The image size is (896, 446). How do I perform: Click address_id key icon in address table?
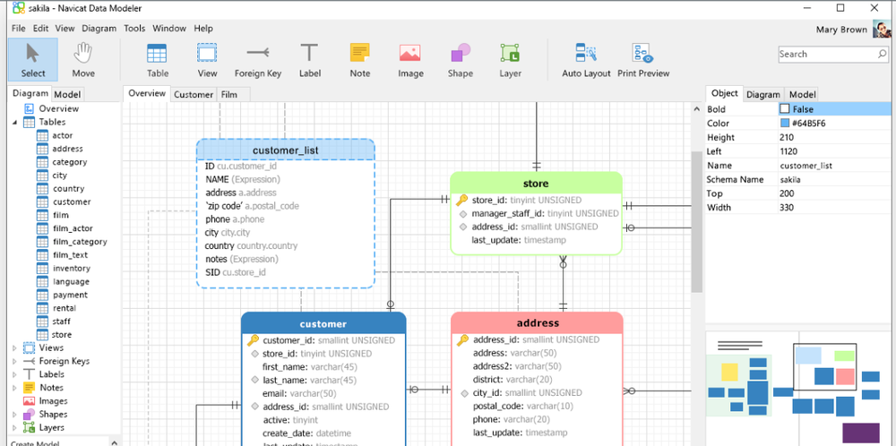pos(463,339)
